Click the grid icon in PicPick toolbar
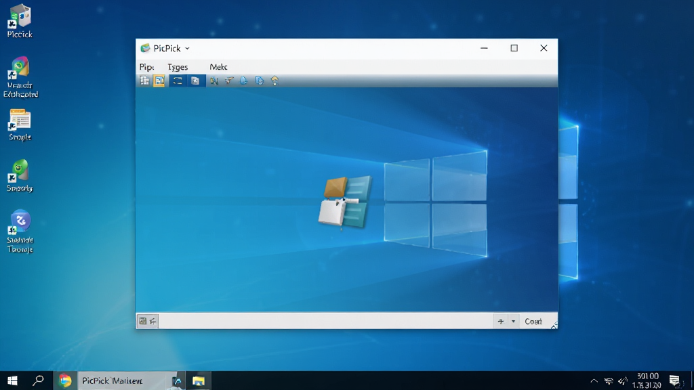Viewport: 694px width, 390px height. [144, 81]
